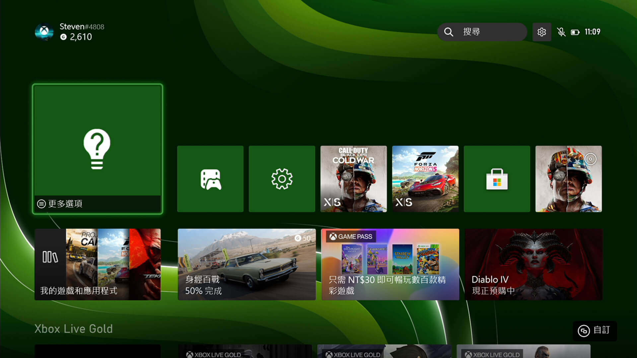Click the controller battery indicator
This screenshot has width=637, height=358.
(575, 32)
